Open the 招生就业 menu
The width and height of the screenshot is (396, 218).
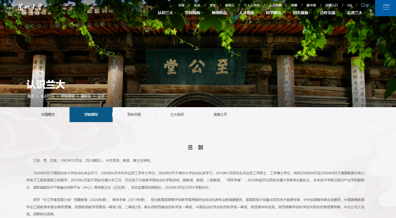[x=302, y=13]
